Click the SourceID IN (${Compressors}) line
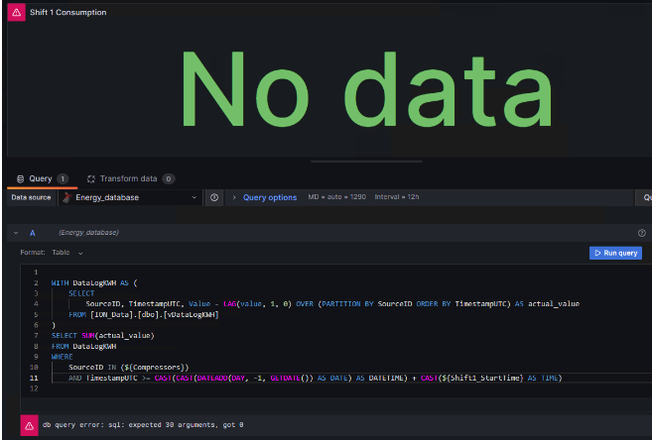 point(128,368)
